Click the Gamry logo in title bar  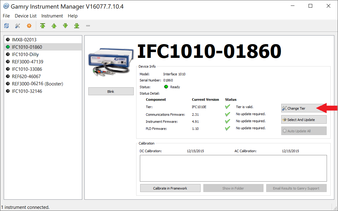(6, 6)
